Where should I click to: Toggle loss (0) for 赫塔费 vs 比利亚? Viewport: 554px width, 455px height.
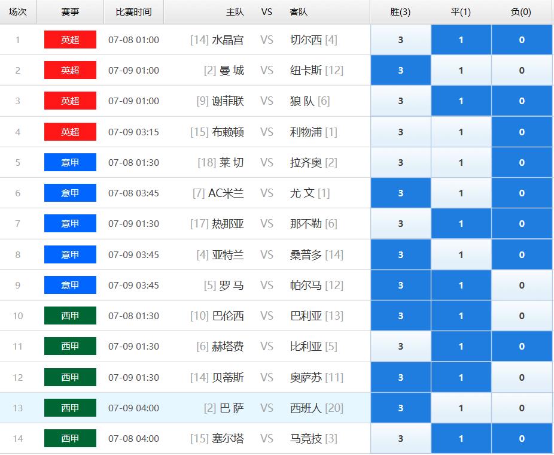tap(522, 346)
